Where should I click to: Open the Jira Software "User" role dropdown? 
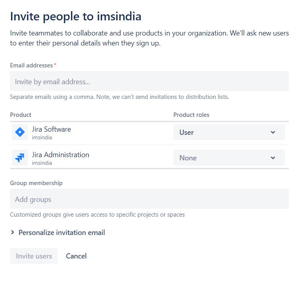[x=229, y=132]
